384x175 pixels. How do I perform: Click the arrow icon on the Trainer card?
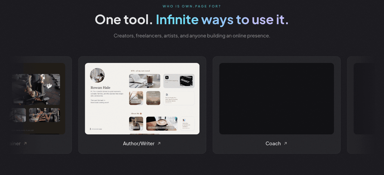pyautogui.click(x=25, y=143)
